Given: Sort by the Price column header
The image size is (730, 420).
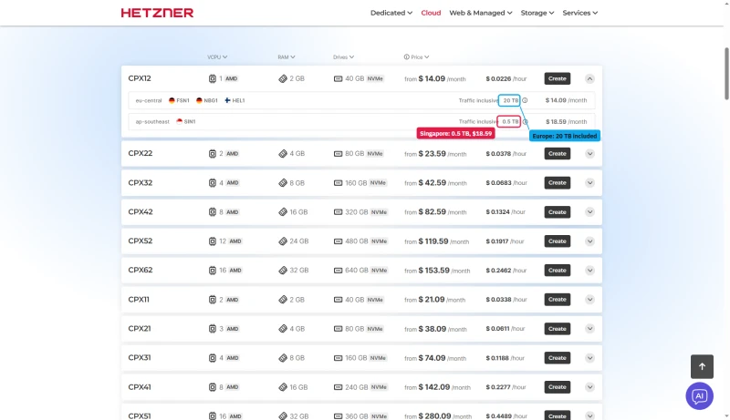Looking at the screenshot, I should (x=420, y=57).
